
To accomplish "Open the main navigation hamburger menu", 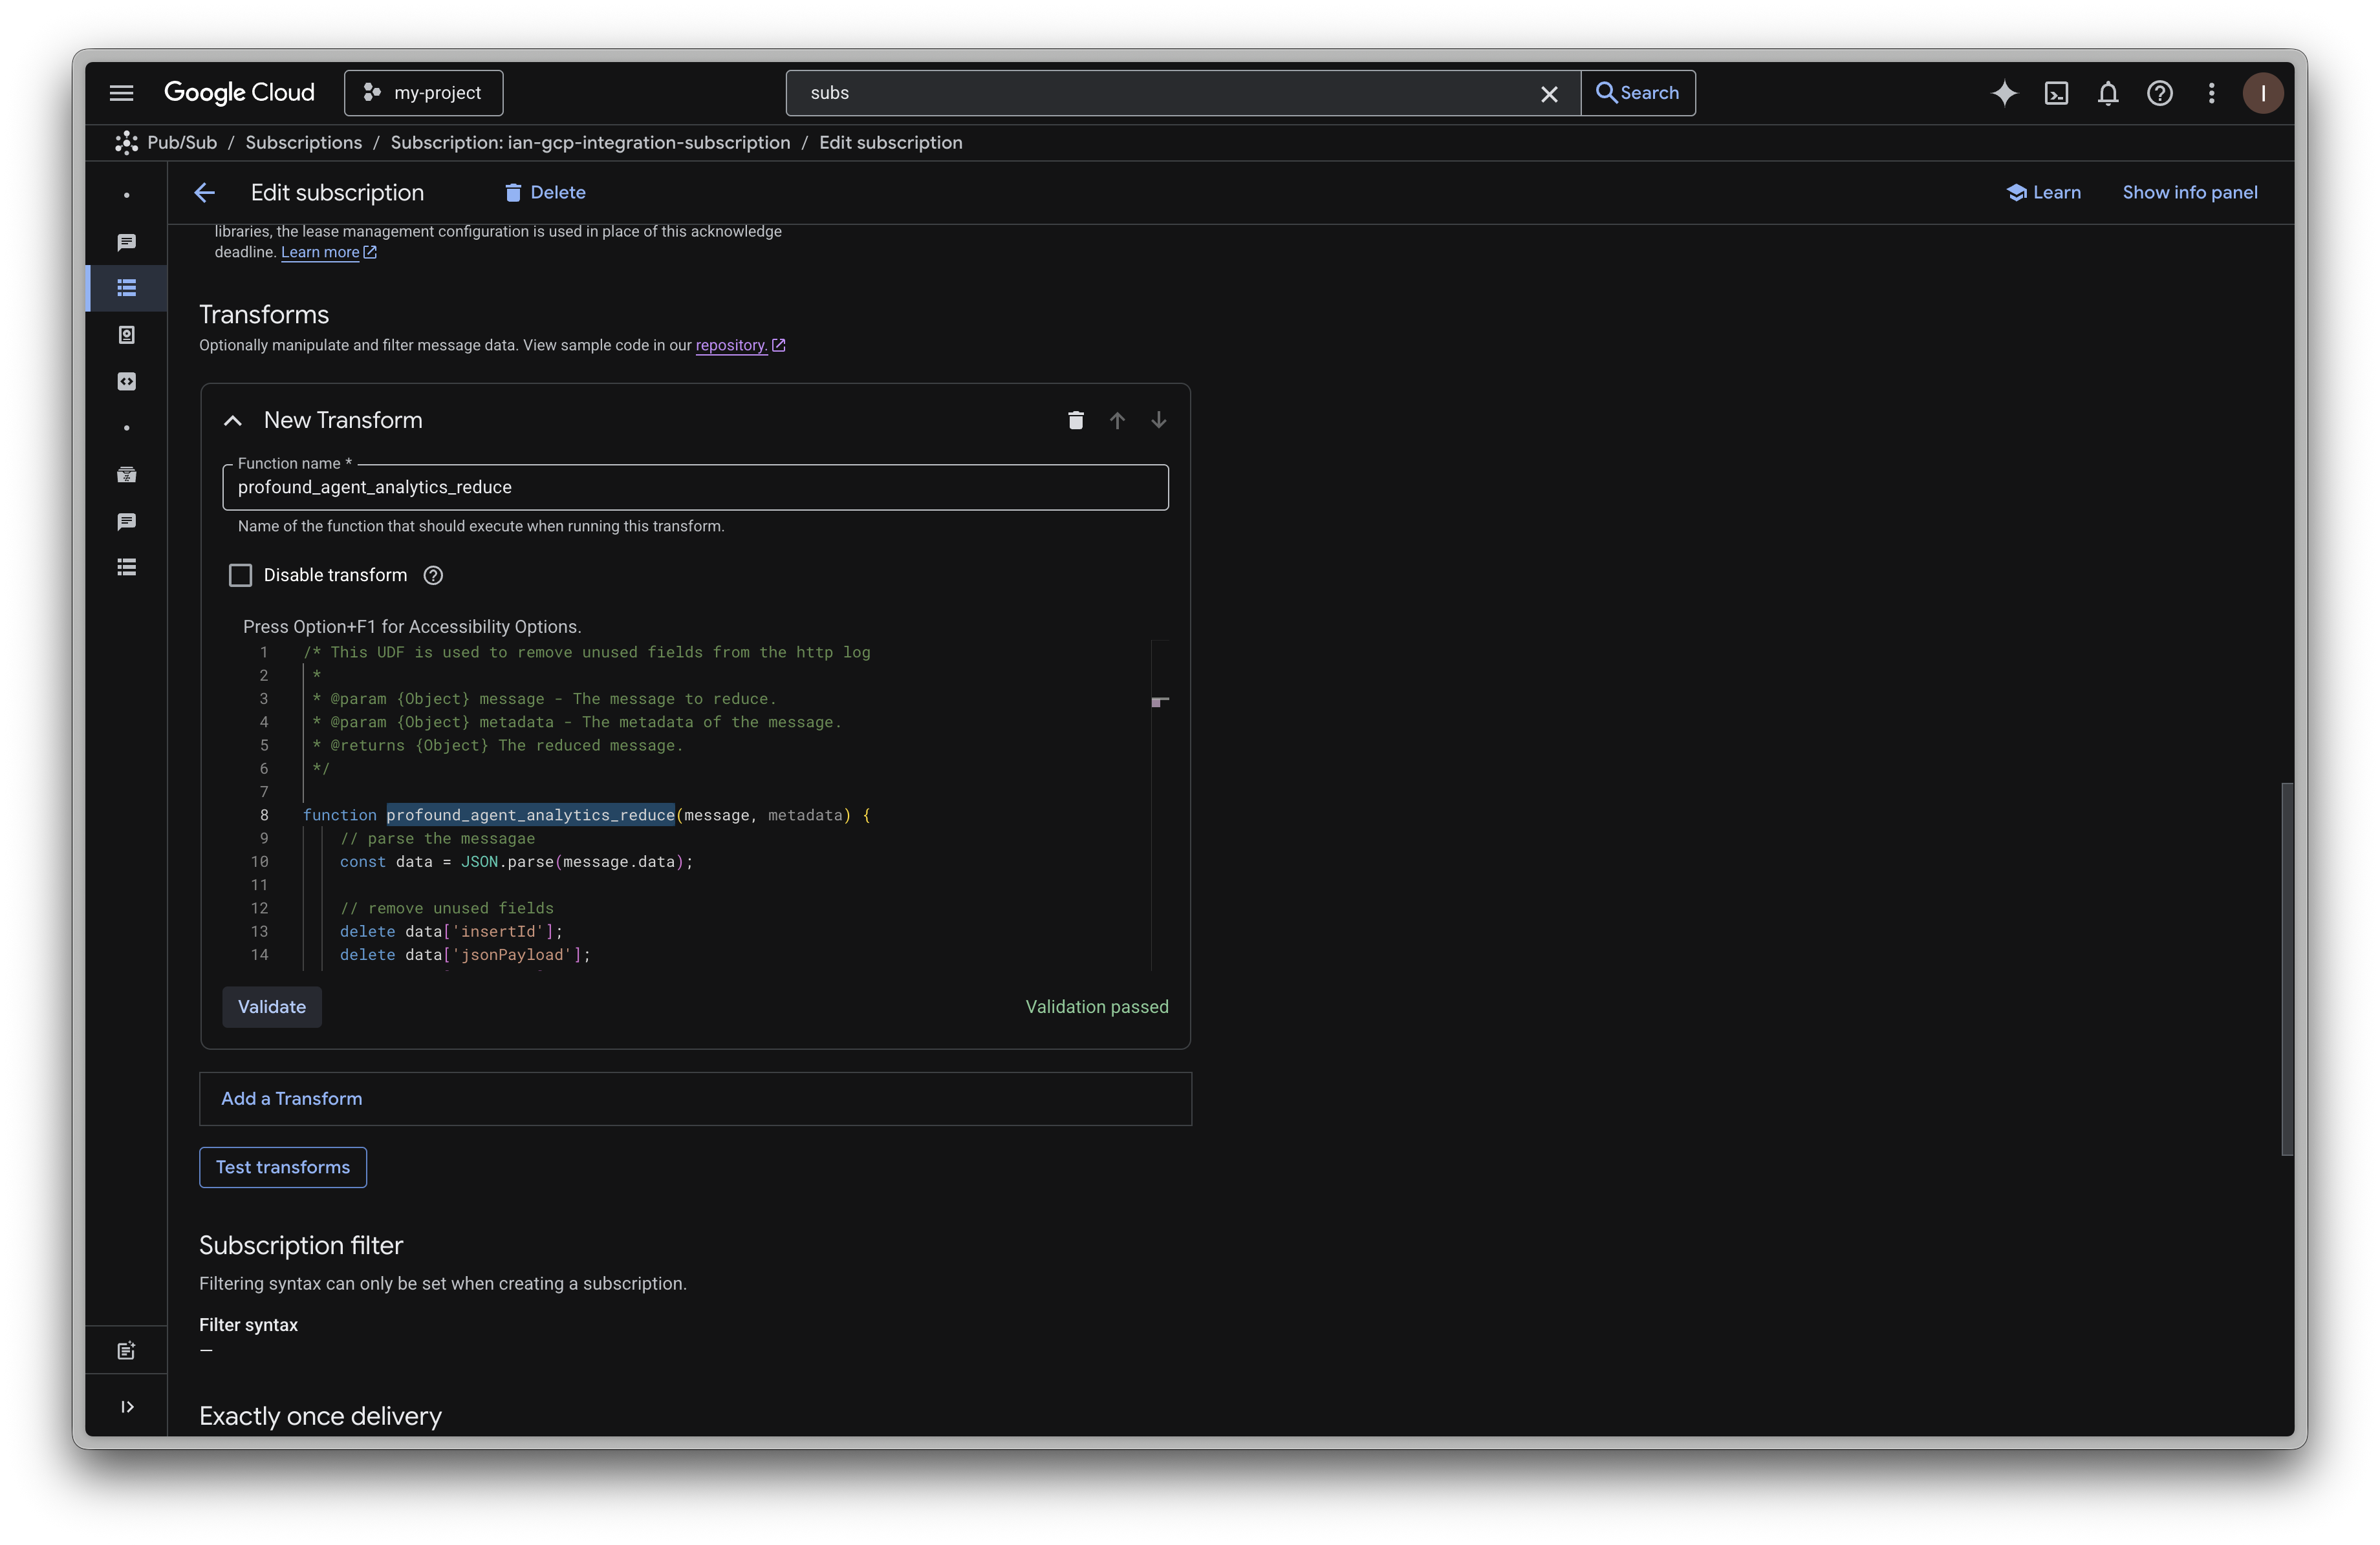I will (x=121, y=93).
